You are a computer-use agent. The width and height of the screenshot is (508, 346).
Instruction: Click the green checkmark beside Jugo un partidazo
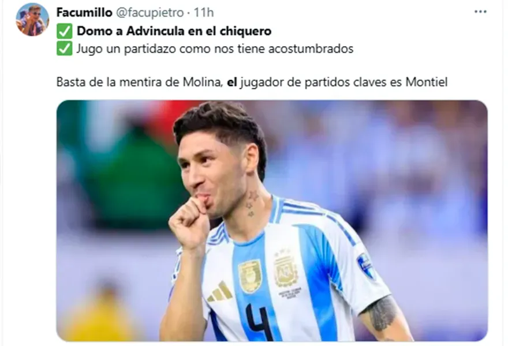[x=65, y=48]
